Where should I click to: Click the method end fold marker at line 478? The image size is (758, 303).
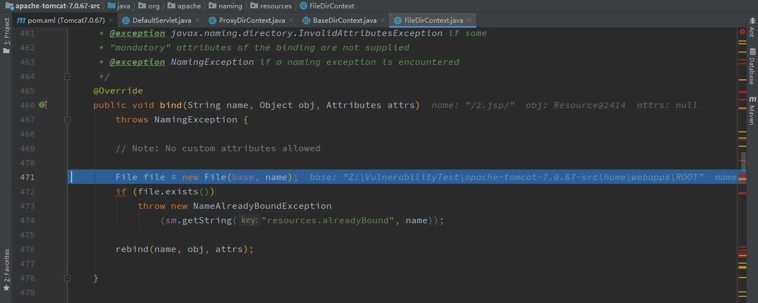67,278
